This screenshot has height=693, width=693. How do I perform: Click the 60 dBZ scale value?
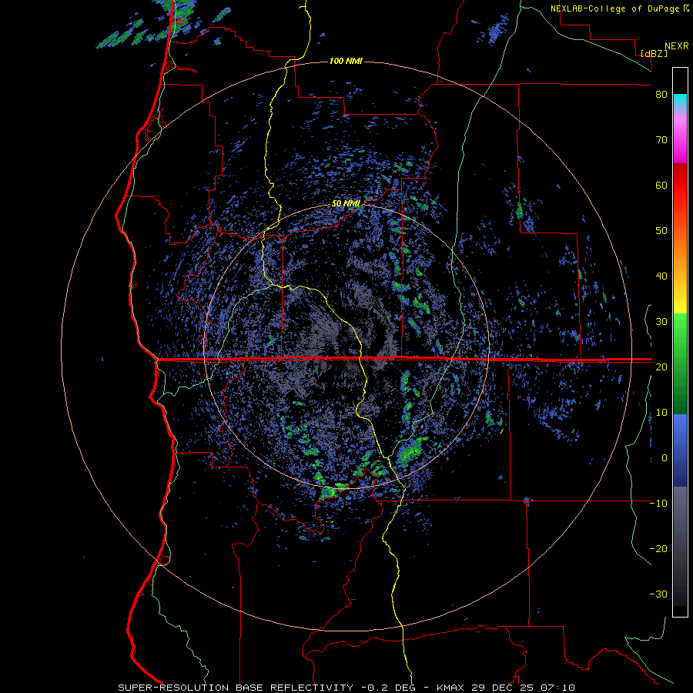[661, 185]
